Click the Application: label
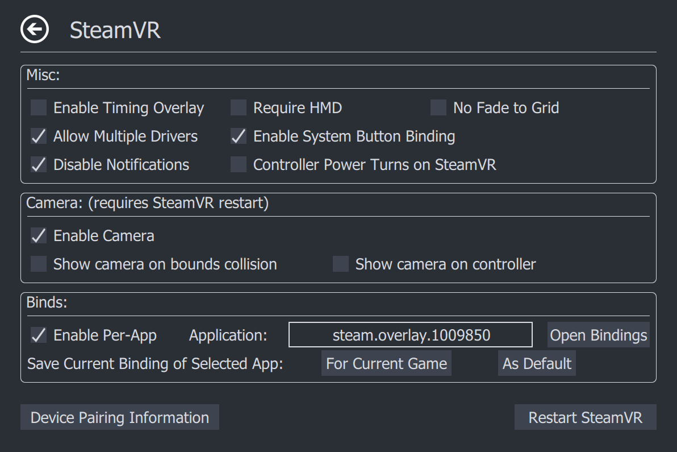This screenshot has width=677, height=452. [x=228, y=336]
